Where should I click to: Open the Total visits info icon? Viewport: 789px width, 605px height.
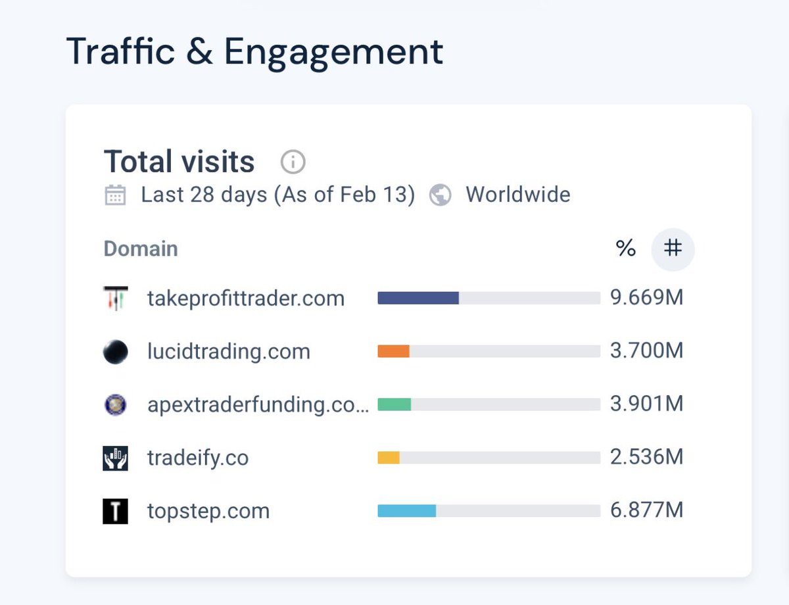293,161
